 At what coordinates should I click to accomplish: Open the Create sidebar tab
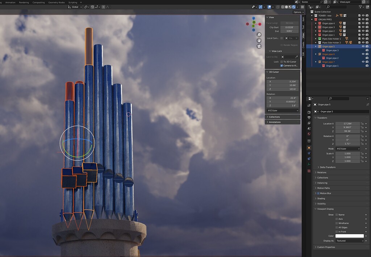(x=304, y=45)
